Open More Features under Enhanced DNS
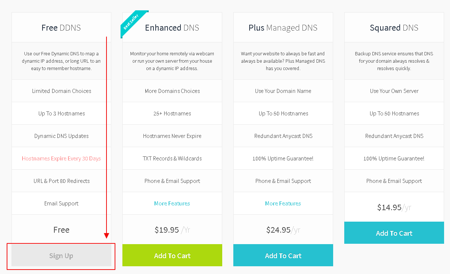450x274 pixels. click(x=172, y=204)
